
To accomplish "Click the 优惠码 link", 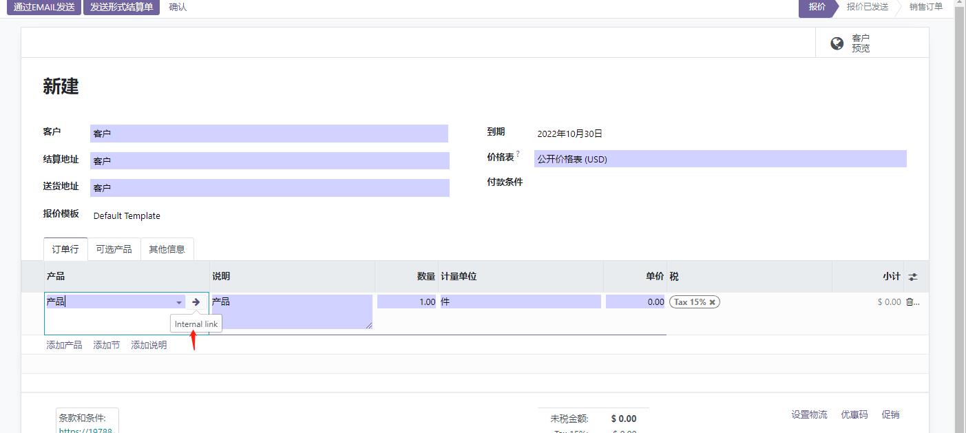I will point(854,414).
